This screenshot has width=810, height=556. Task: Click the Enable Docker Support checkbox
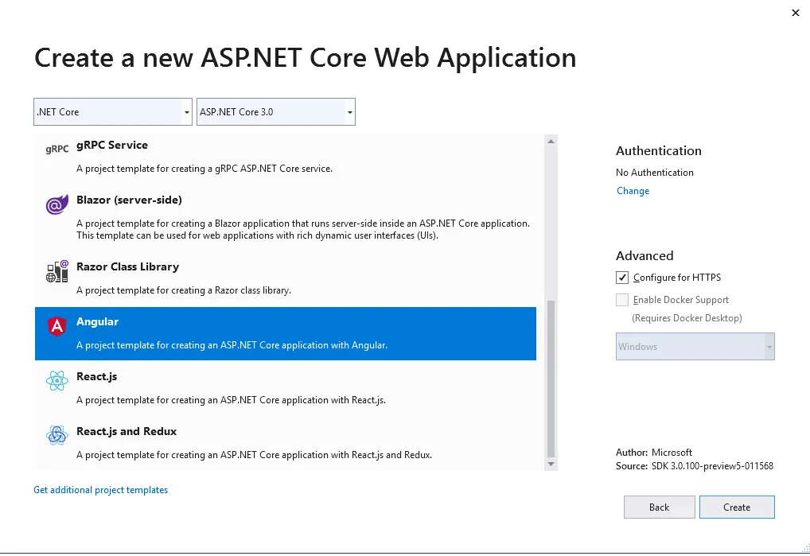[x=622, y=300]
